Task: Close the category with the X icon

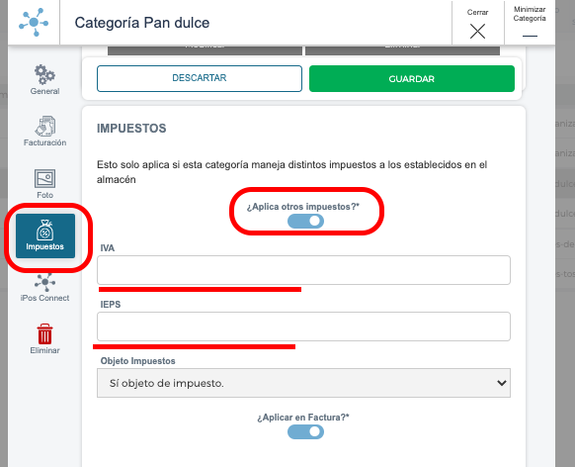Action: click(477, 32)
